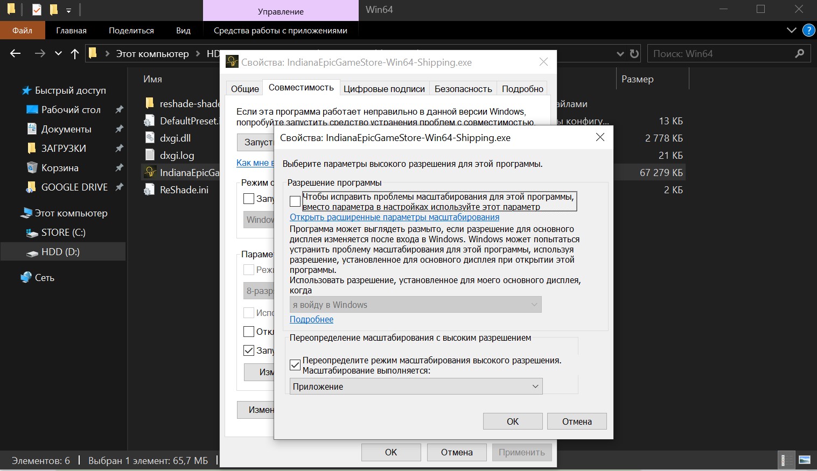Select the dxgi.dll file icon
This screenshot has width=817, height=471.
150,138
